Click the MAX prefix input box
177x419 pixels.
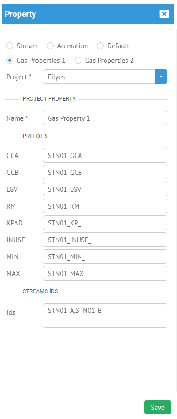105,273
